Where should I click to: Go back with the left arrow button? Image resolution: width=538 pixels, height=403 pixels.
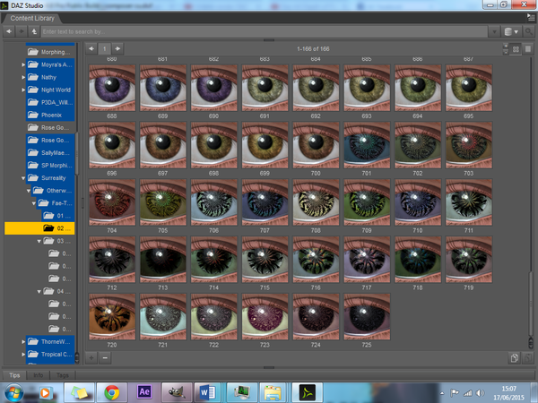pos(9,31)
